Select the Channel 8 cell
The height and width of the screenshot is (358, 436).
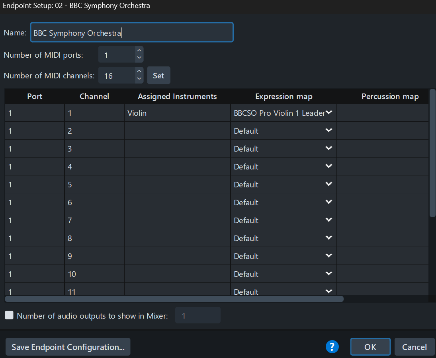(x=94, y=238)
